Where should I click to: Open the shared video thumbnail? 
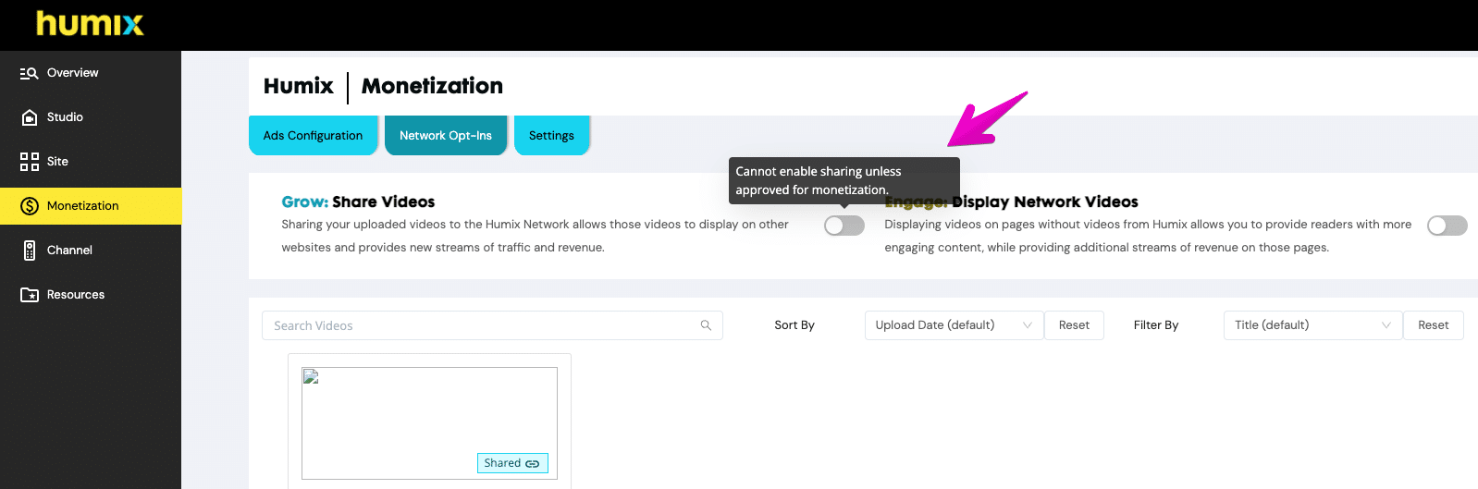429,423
